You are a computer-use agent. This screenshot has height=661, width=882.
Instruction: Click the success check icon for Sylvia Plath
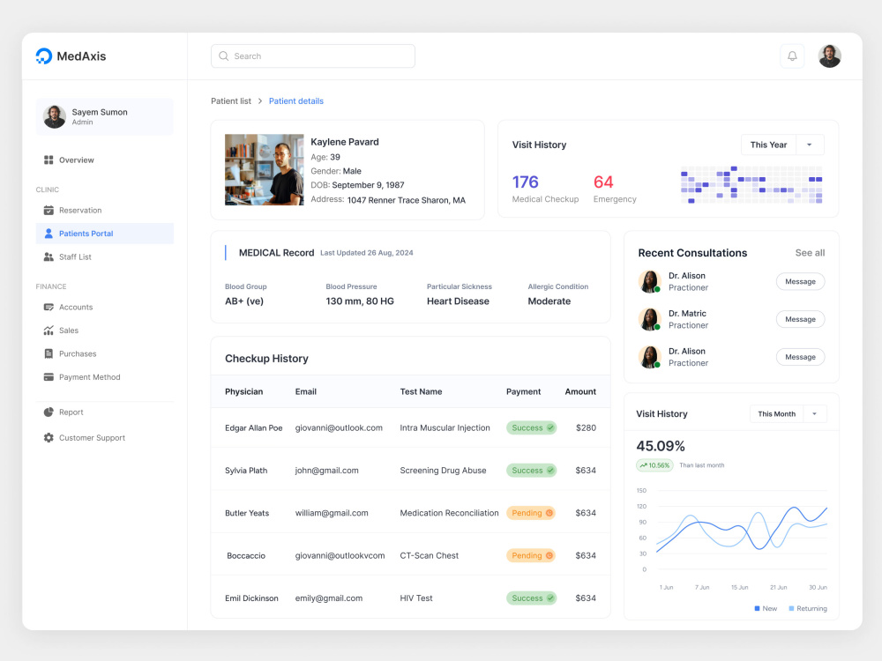tap(550, 471)
